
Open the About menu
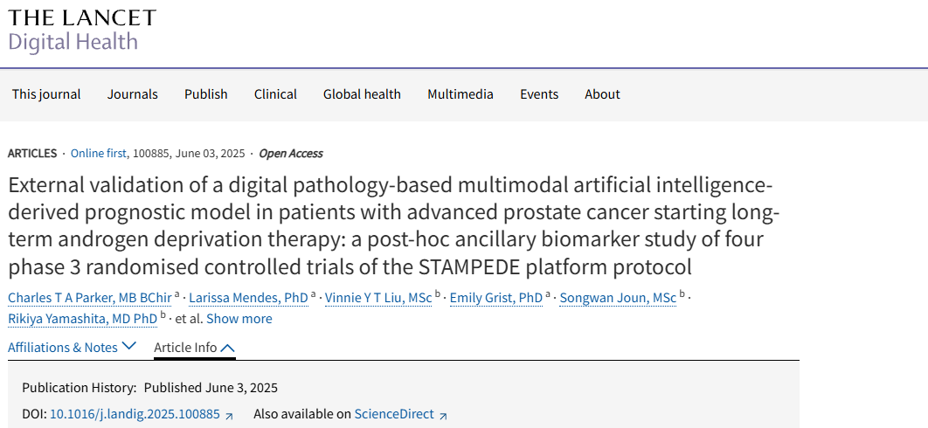click(602, 94)
